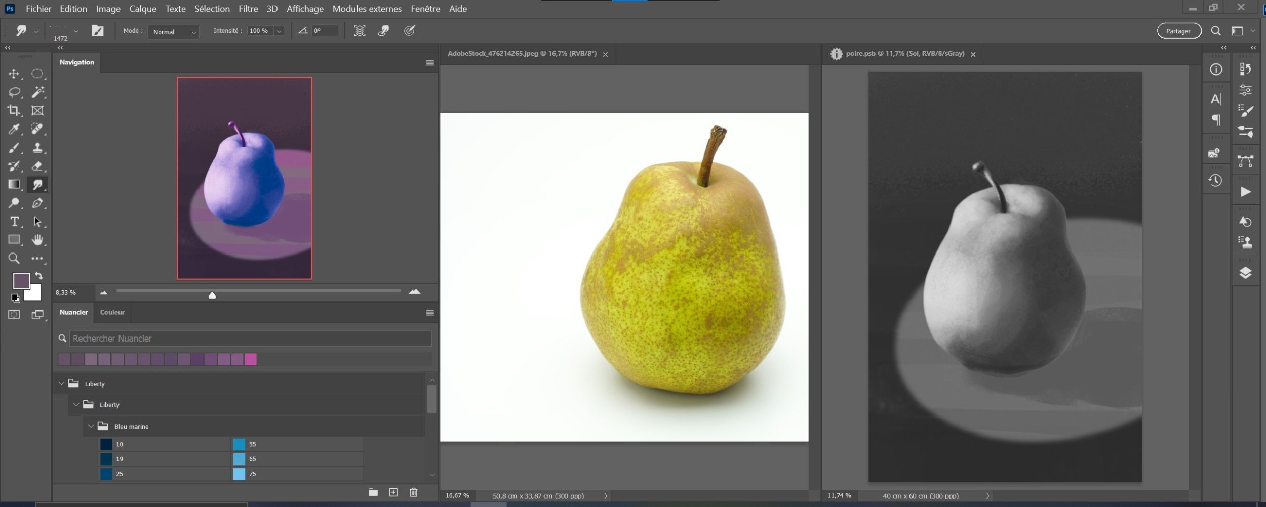Screen dimensions: 1266x507
Task: Toggle Sample All Layers in options bar
Action: (x=359, y=31)
